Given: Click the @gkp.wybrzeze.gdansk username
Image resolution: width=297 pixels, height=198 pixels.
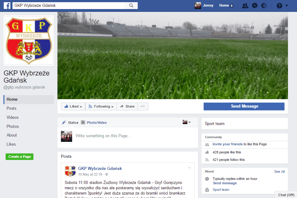Looking at the screenshot, I should [24, 87].
